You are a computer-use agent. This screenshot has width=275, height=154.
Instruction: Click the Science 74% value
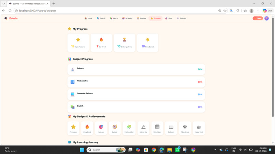coord(200,69)
